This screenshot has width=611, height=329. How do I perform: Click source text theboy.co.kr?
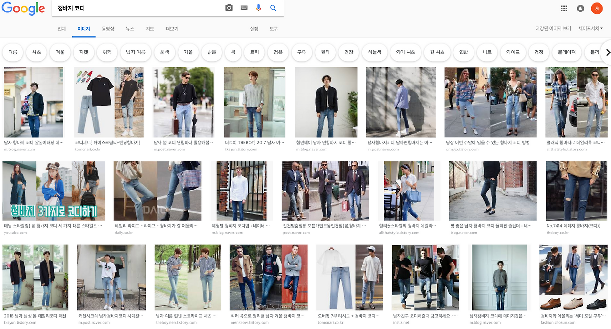pos(558,233)
